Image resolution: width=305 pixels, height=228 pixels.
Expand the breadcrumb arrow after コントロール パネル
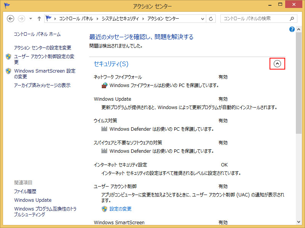coord(98,19)
